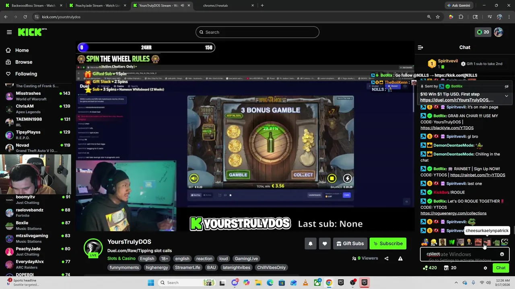Click the YoursTrulyDOS channel avatar
Screen dimensions: 515x289
tap(93, 248)
